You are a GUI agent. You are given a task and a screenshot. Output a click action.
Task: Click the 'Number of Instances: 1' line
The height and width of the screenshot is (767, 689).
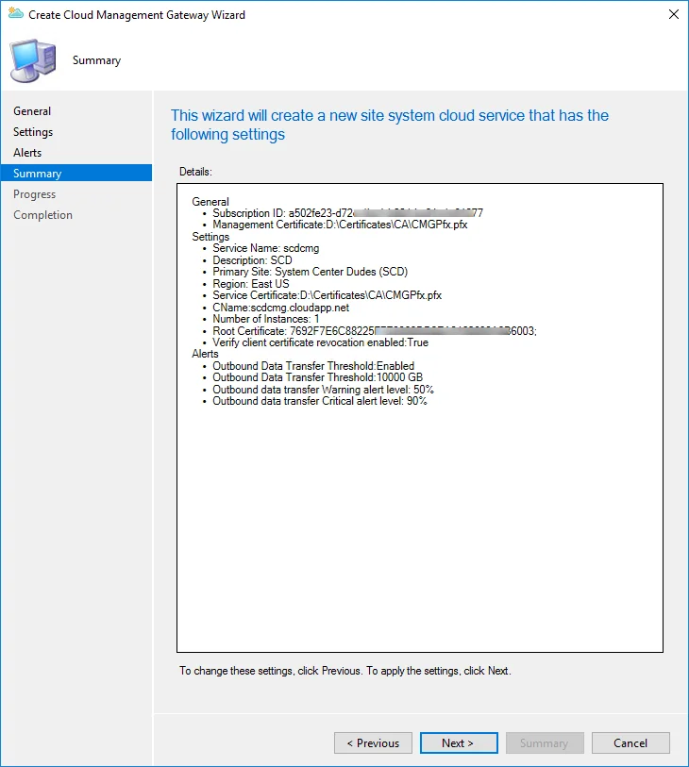(266, 319)
